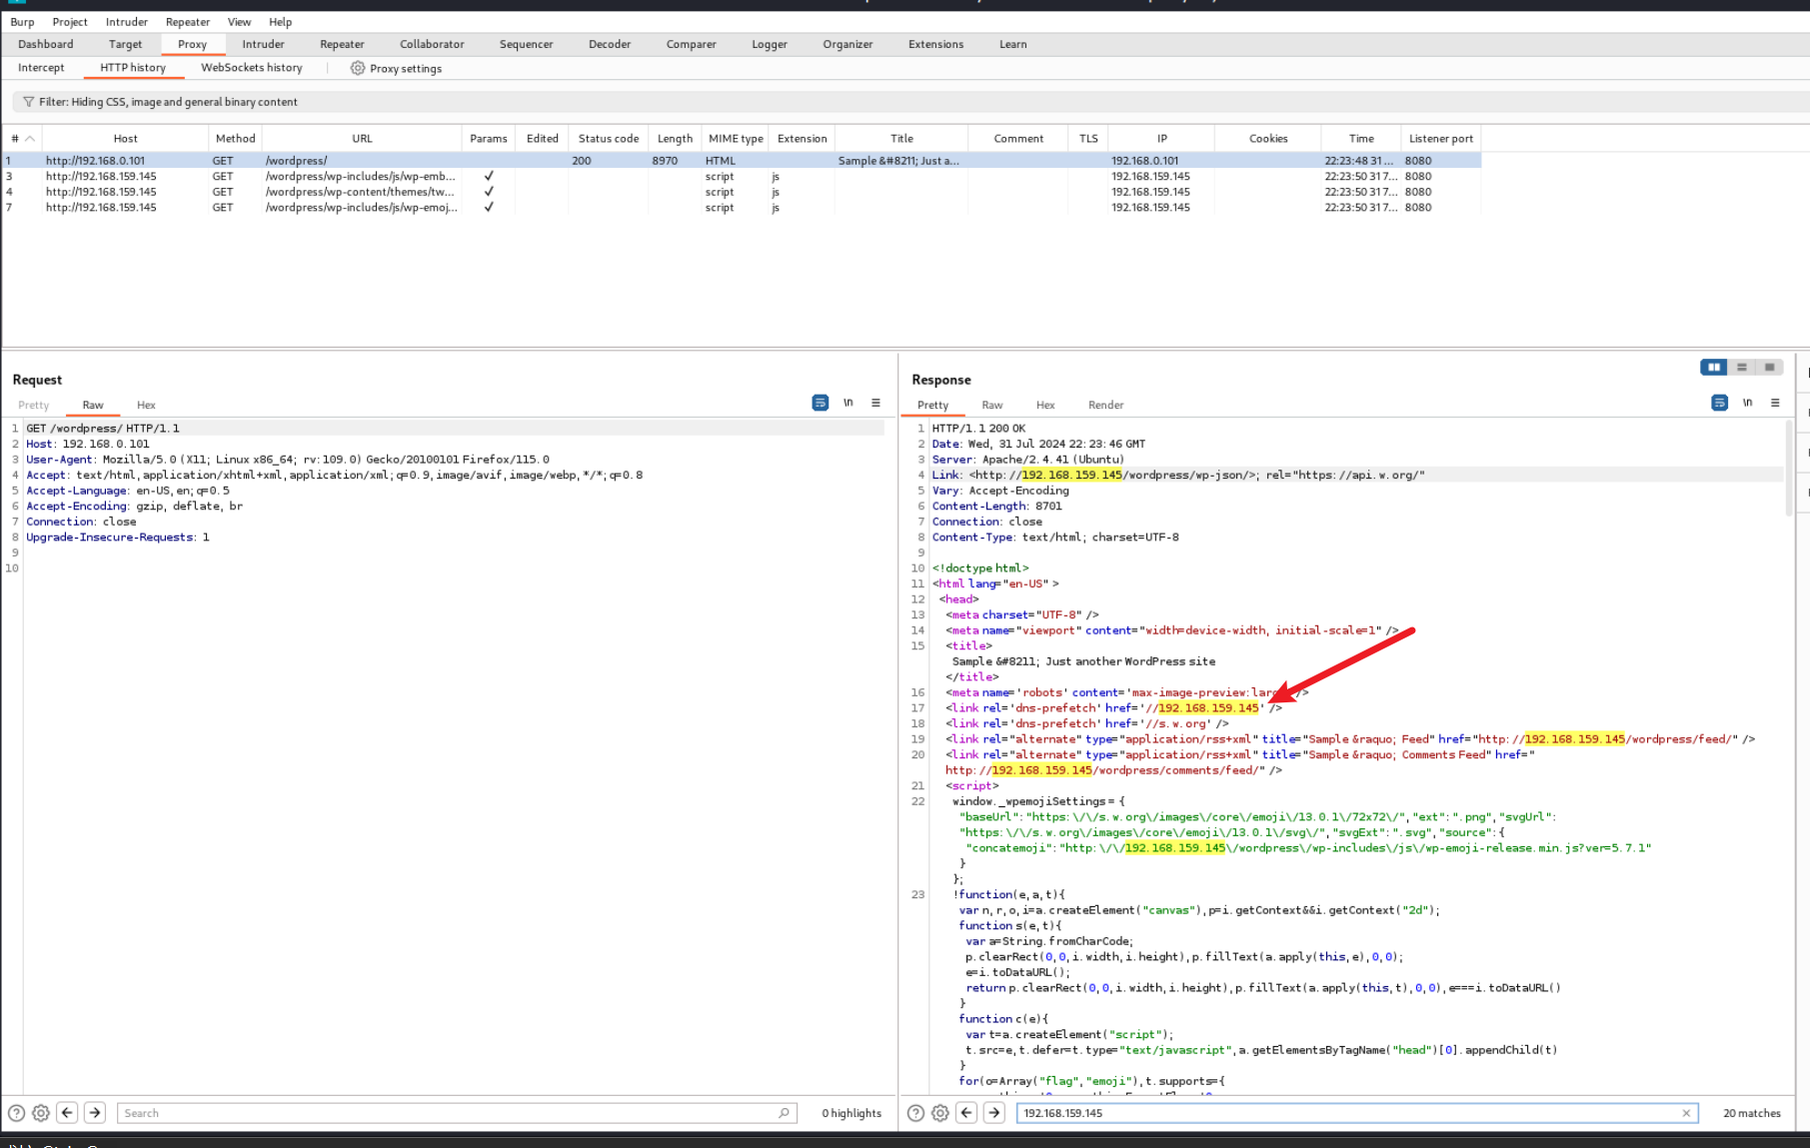
Task: Switch to the Organizer tab
Action: 848,44
